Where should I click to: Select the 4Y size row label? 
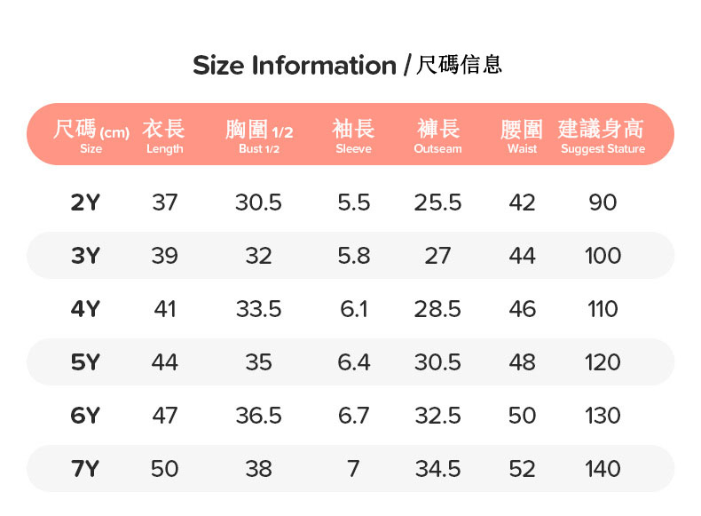(85, 309)
